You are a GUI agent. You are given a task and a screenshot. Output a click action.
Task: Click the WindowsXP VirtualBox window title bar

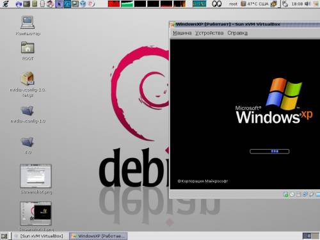pos(244,24)
